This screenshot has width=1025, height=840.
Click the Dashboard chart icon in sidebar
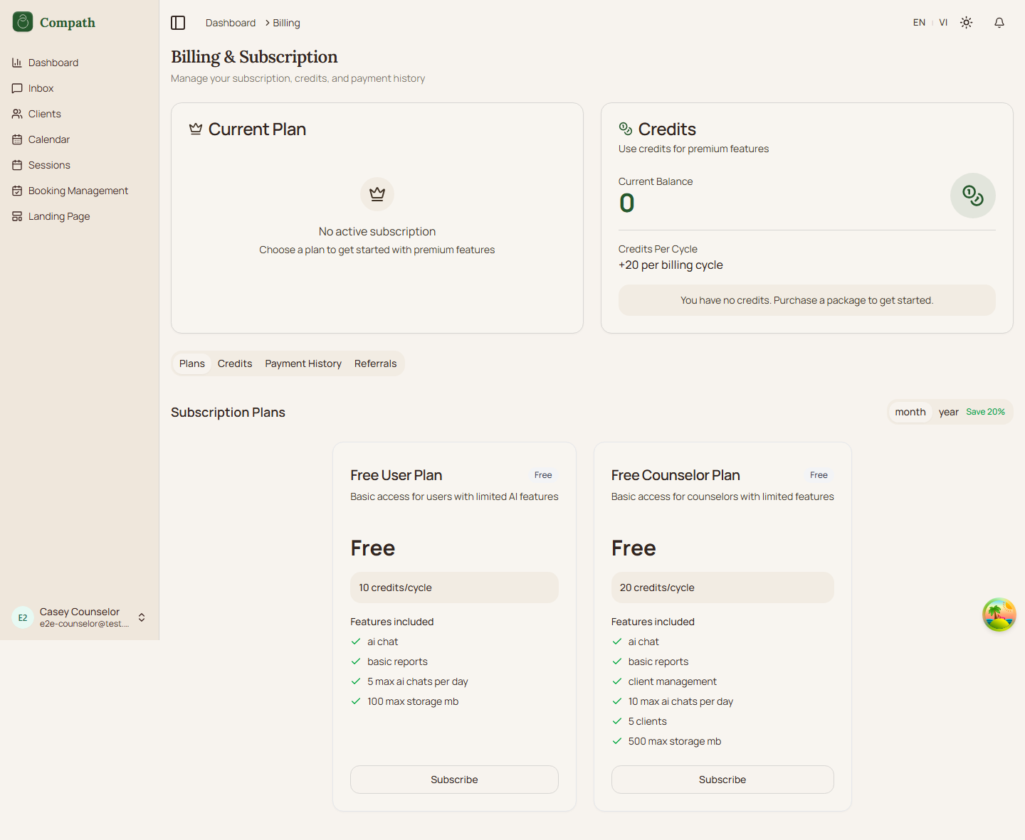[x=17, y=63]
